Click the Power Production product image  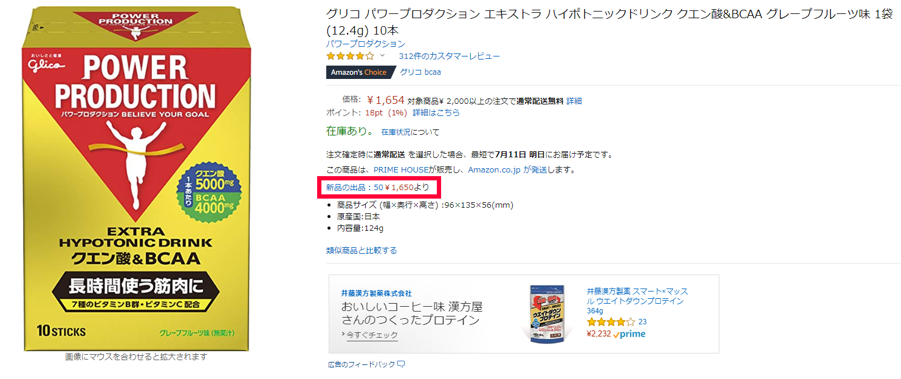135,179
